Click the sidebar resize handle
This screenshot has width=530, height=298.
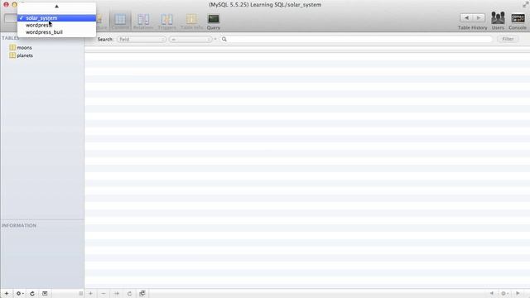(x=80, y=293)
